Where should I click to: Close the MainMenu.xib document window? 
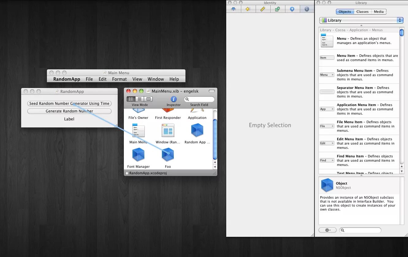click(128, 91)
